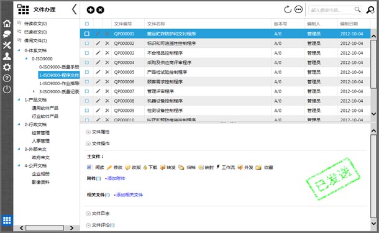379x233 pixels.
Task: Toggle the checkbox for row QP000001
Action: click(87, 34)
